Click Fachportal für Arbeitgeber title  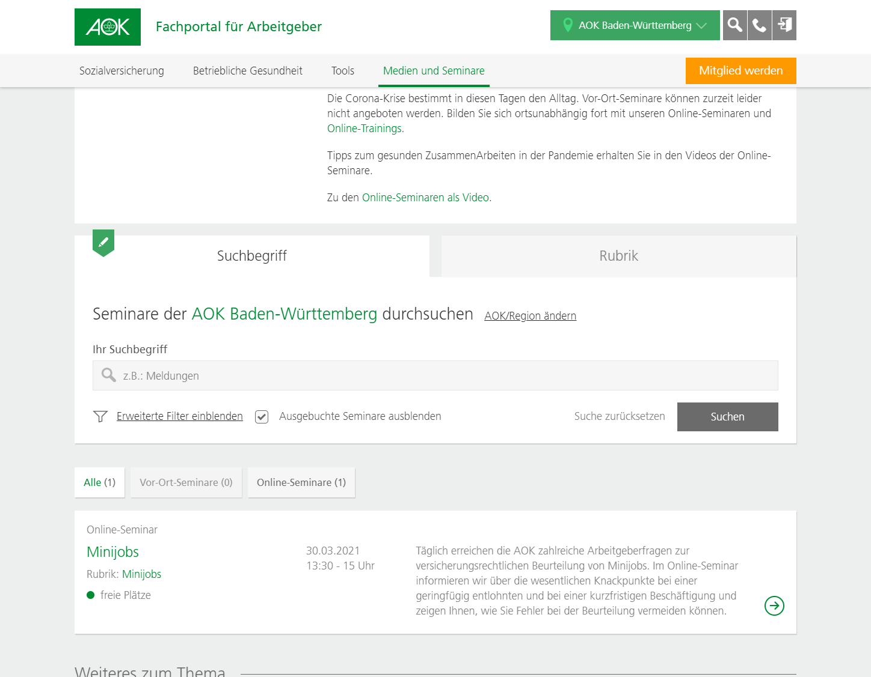pos(239,26)
